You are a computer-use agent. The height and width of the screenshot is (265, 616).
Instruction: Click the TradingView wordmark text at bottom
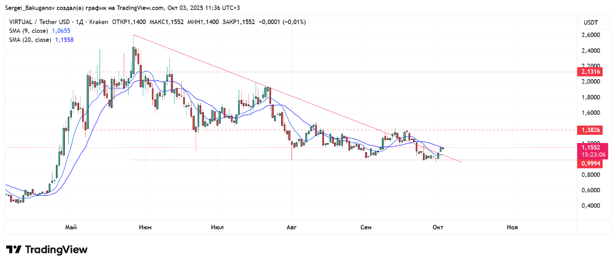click(x=56, y=250)
